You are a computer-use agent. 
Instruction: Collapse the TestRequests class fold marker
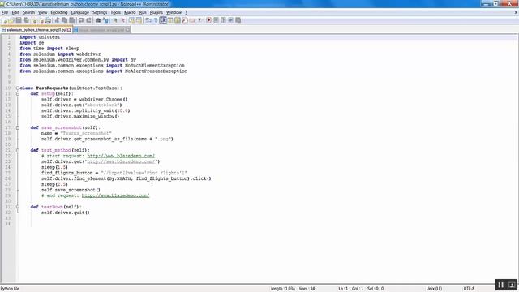point(18,88)
